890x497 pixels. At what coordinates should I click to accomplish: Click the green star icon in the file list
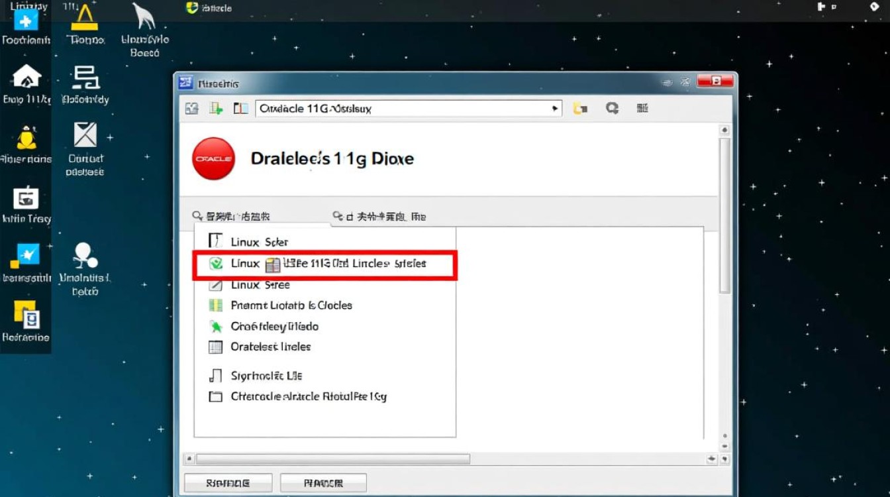pos(215,326)
